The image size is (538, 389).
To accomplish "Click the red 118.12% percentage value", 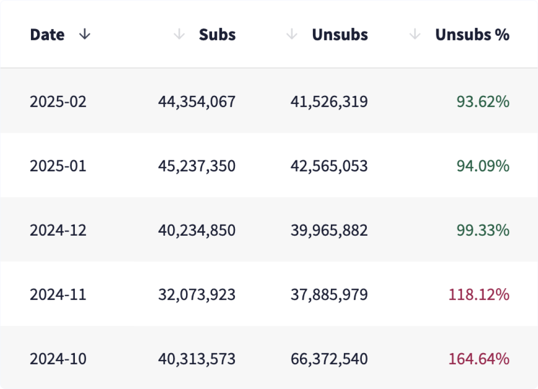I will click(x=479, y=295).
